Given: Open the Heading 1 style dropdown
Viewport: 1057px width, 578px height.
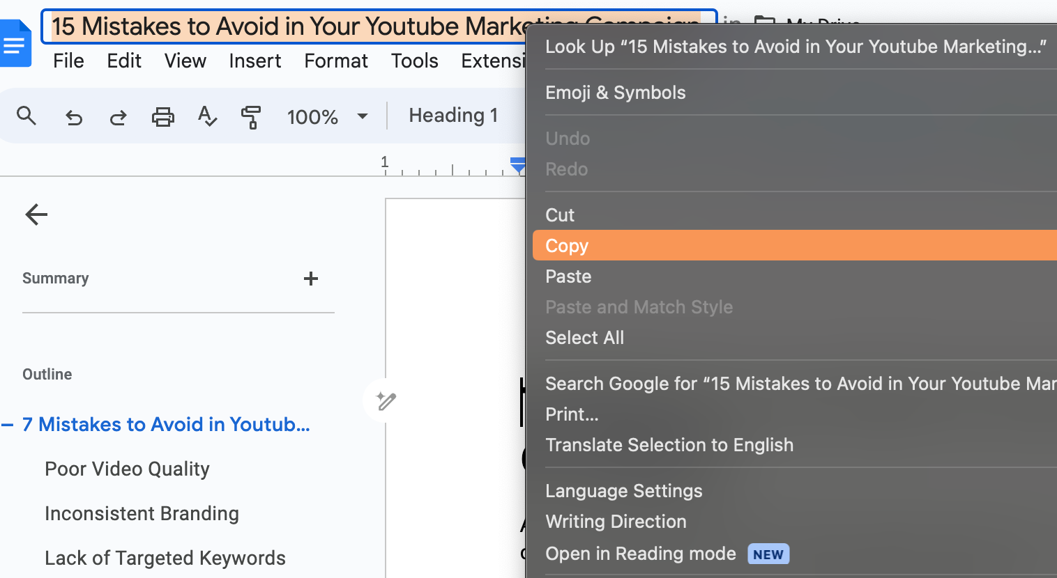Looking at the screenshot, I should pyautogui.click(x=453, y=116).
